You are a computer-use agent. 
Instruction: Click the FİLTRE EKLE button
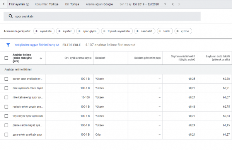click(x=72, y=45)
